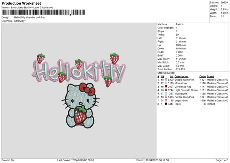Click the Printed timestamp 12/04/2023 06.19.50
This screenshot has height=163, width=230.
coord(157,160)
